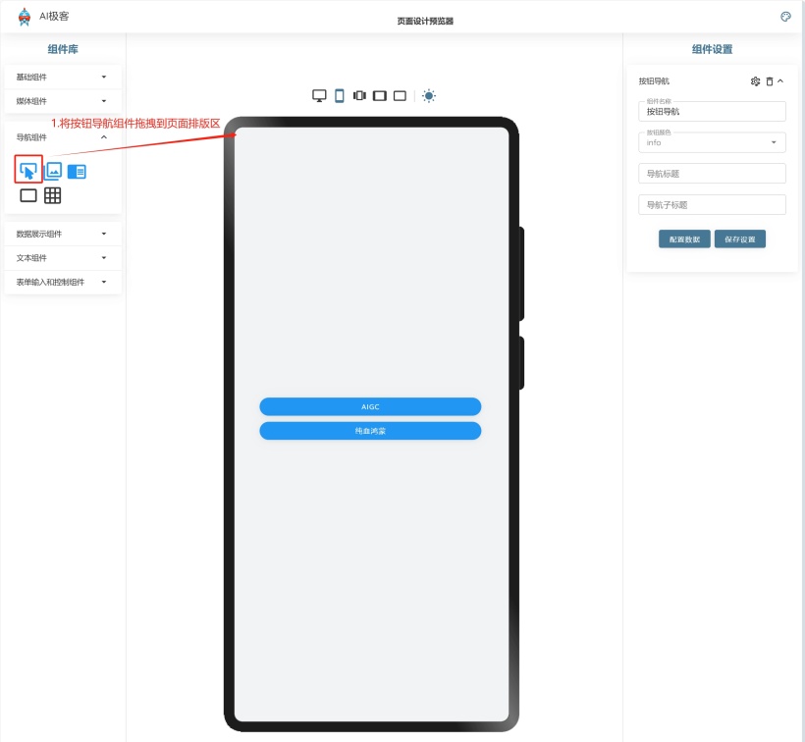Screen dimensions: 805x742
Task: Delete the 按钮导航 component with trash icon
Action: point(769,81)
